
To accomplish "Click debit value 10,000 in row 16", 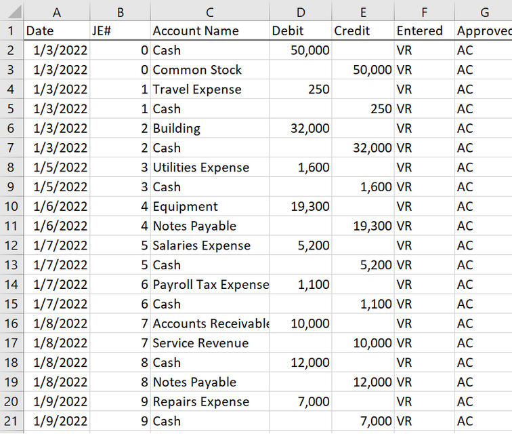I will coord(301,323).
